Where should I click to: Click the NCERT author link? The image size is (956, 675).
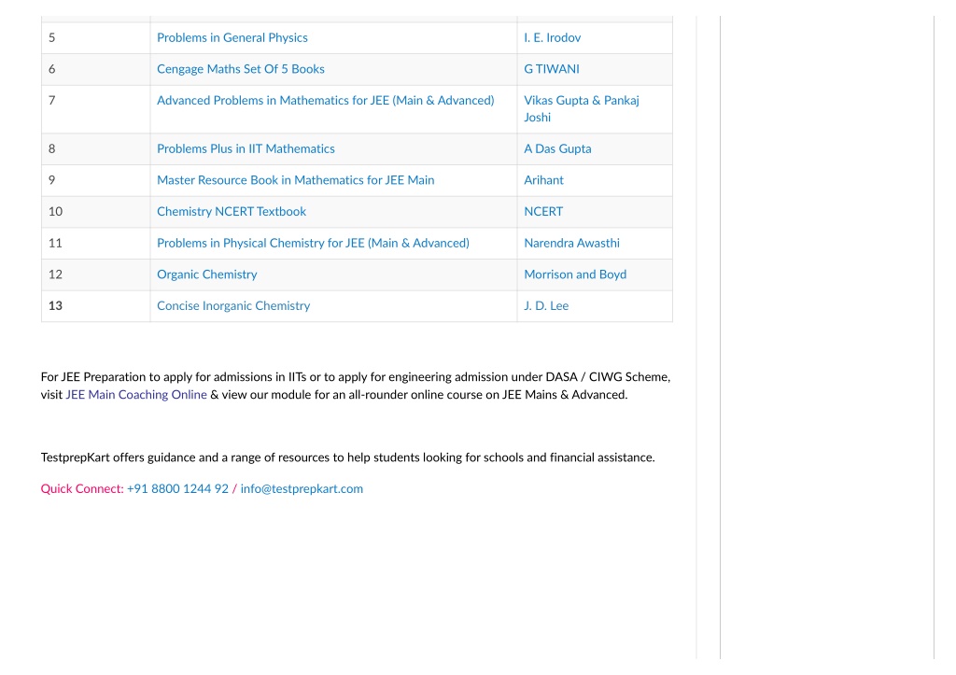click(544, 212)
